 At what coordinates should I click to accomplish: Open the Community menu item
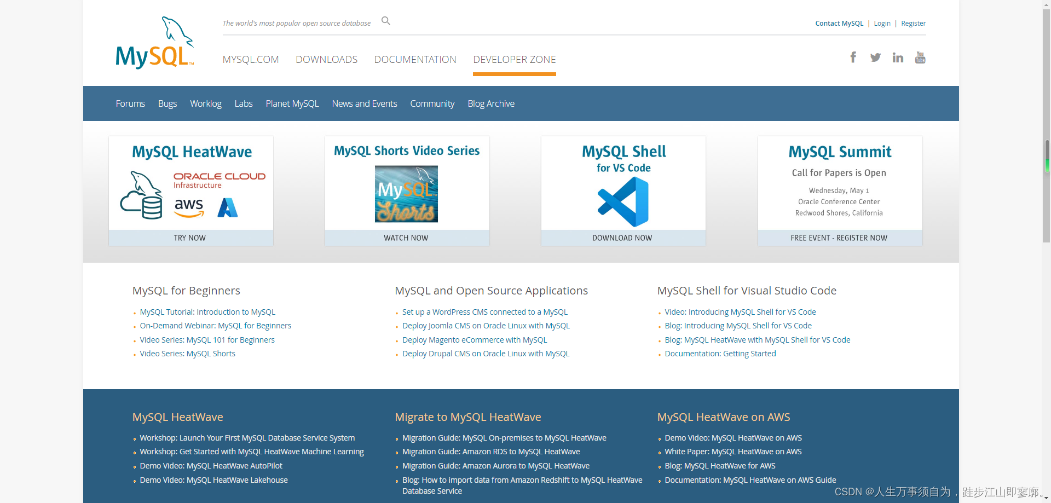pos(432,103)
